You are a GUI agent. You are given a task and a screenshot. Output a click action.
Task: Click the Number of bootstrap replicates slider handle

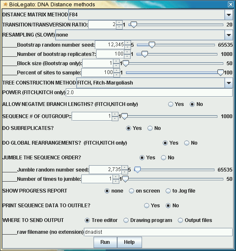point(145,54)
